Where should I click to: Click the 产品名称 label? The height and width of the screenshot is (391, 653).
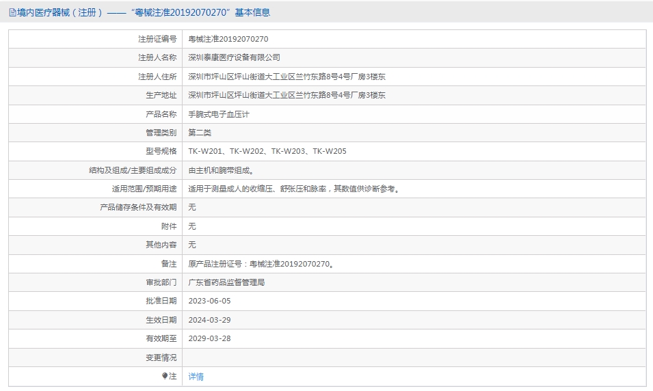pos(161,114)
